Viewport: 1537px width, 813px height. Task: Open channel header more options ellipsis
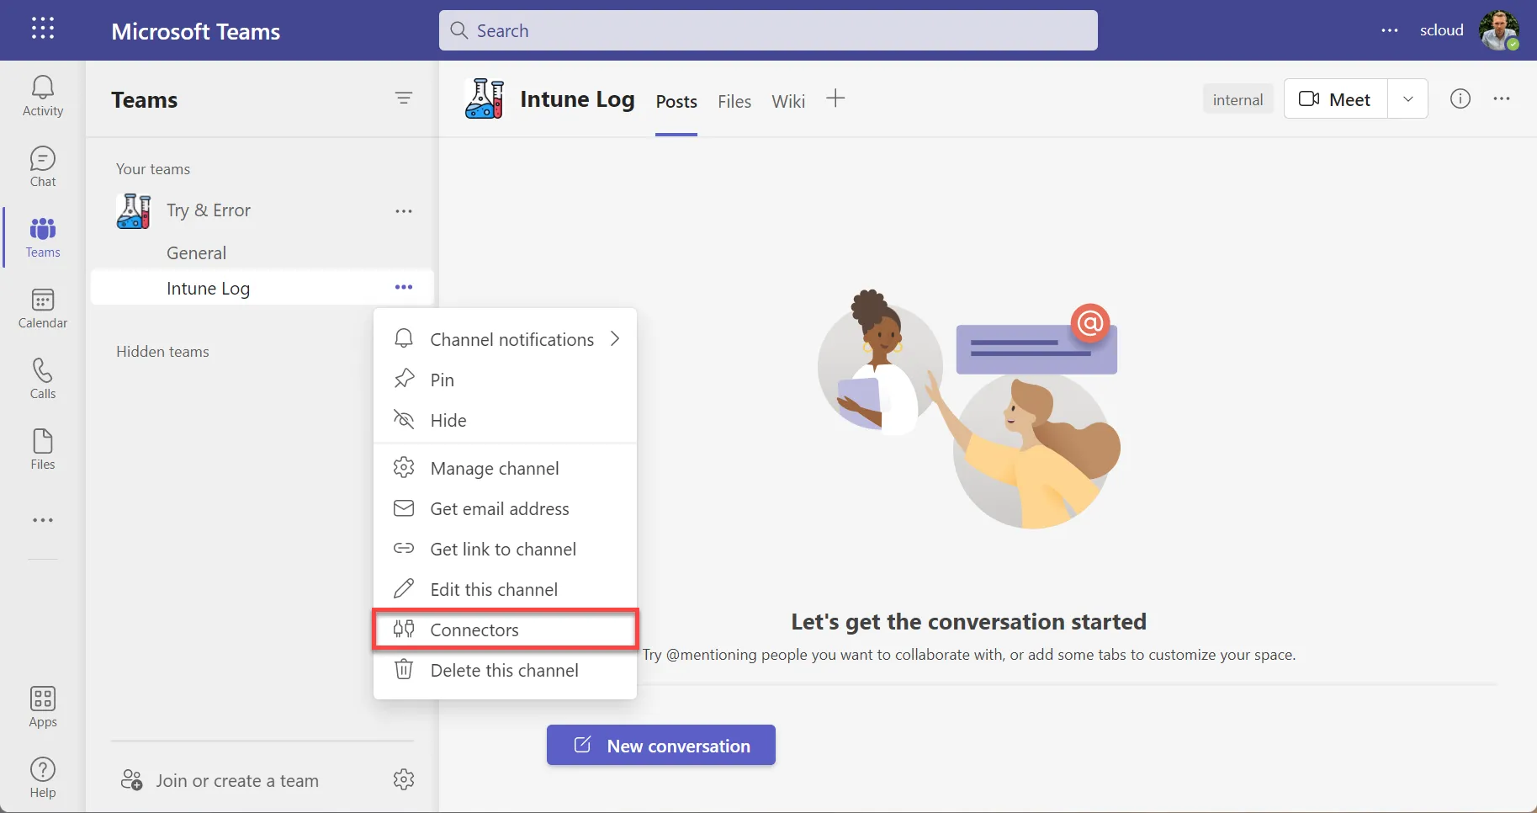tap(1502, 98)
